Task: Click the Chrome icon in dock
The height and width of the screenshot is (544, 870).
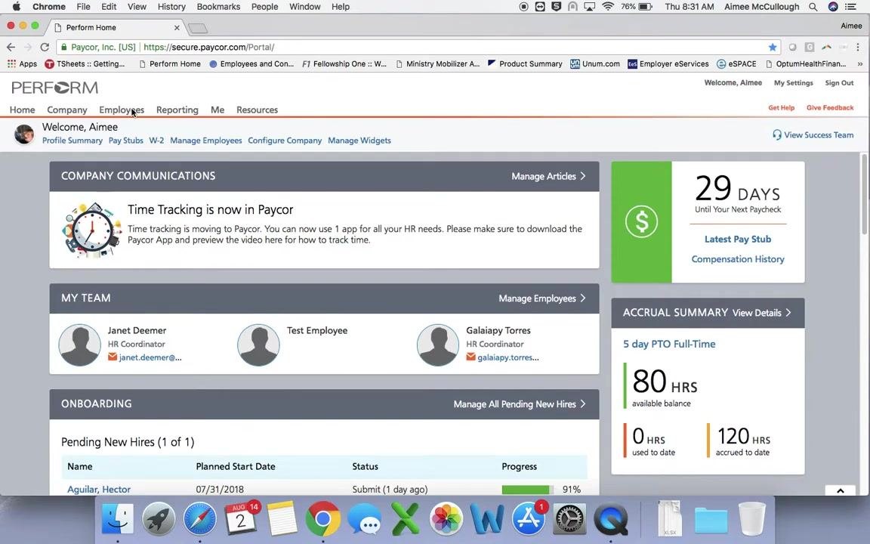Action: click(323, 519)
